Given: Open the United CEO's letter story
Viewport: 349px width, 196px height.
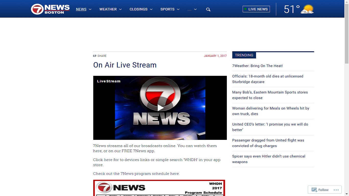Looking at the screenshot, I should 270,127.
